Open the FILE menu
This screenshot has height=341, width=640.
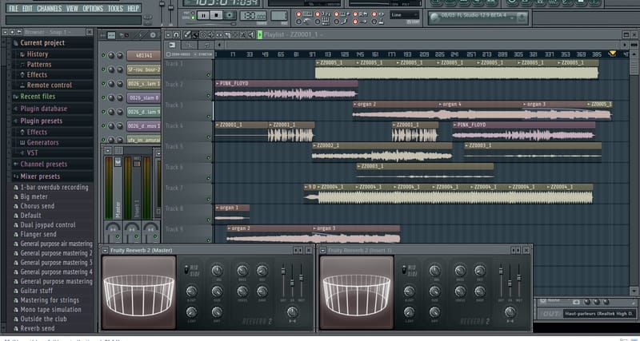tap(14, 8)
